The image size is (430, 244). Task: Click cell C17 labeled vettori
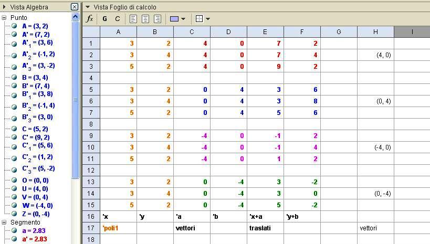(x=192, y=228)
